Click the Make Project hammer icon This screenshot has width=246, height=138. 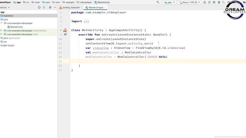158,2
